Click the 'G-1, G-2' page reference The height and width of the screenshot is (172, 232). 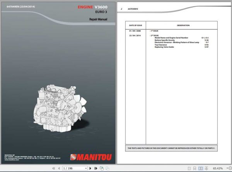coord(205,38)
